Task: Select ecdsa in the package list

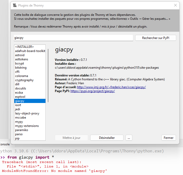Action: (30, 93)
